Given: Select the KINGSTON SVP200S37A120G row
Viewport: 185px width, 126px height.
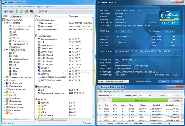Looking at the screenshot, I should pos(63,77).
